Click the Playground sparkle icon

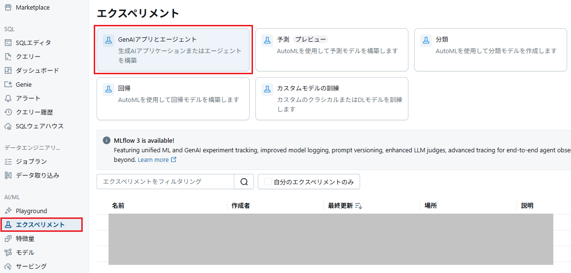[8, 211]
